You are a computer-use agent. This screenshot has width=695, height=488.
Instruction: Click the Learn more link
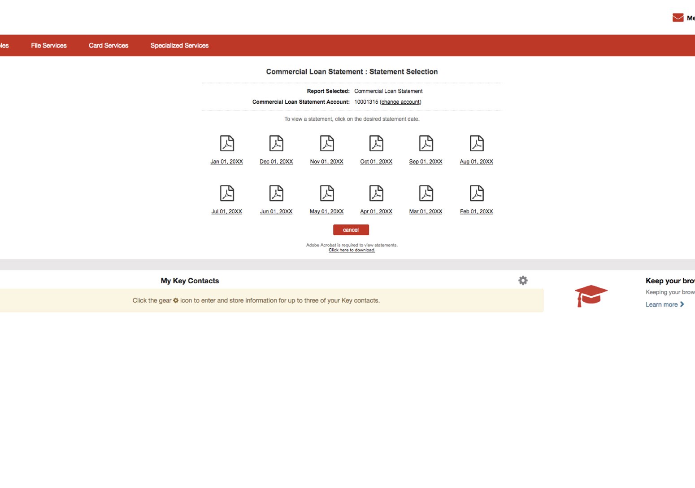click(662, 304)
